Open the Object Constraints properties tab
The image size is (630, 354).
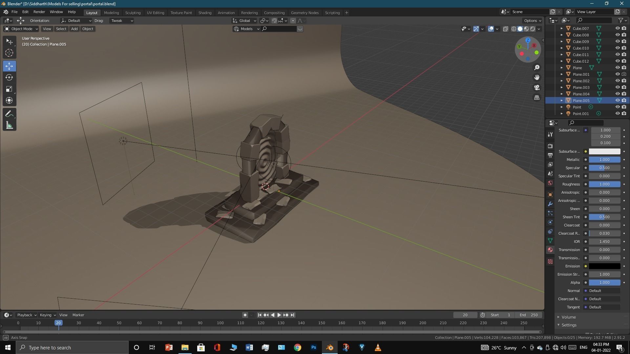pos(550,231)
